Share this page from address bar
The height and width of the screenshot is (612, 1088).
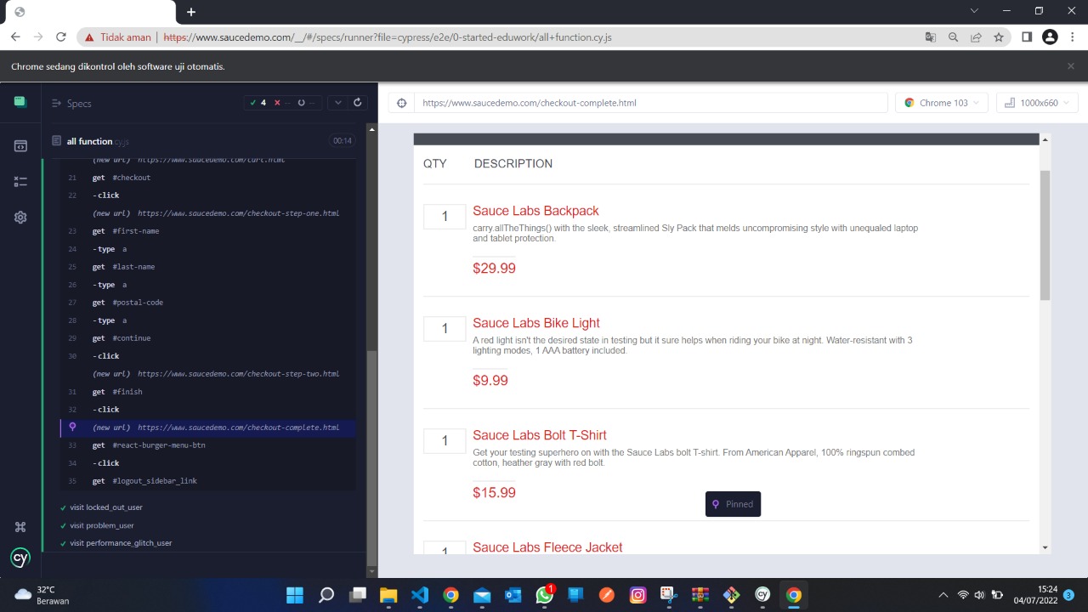(976, 37)
